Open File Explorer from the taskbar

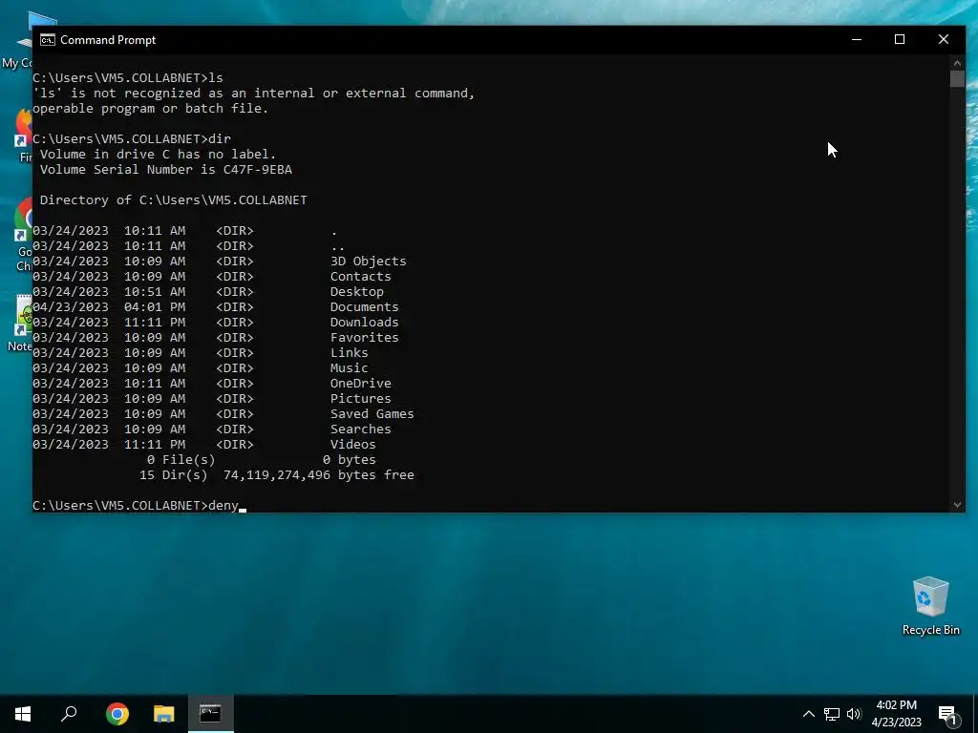pos(164,714)
